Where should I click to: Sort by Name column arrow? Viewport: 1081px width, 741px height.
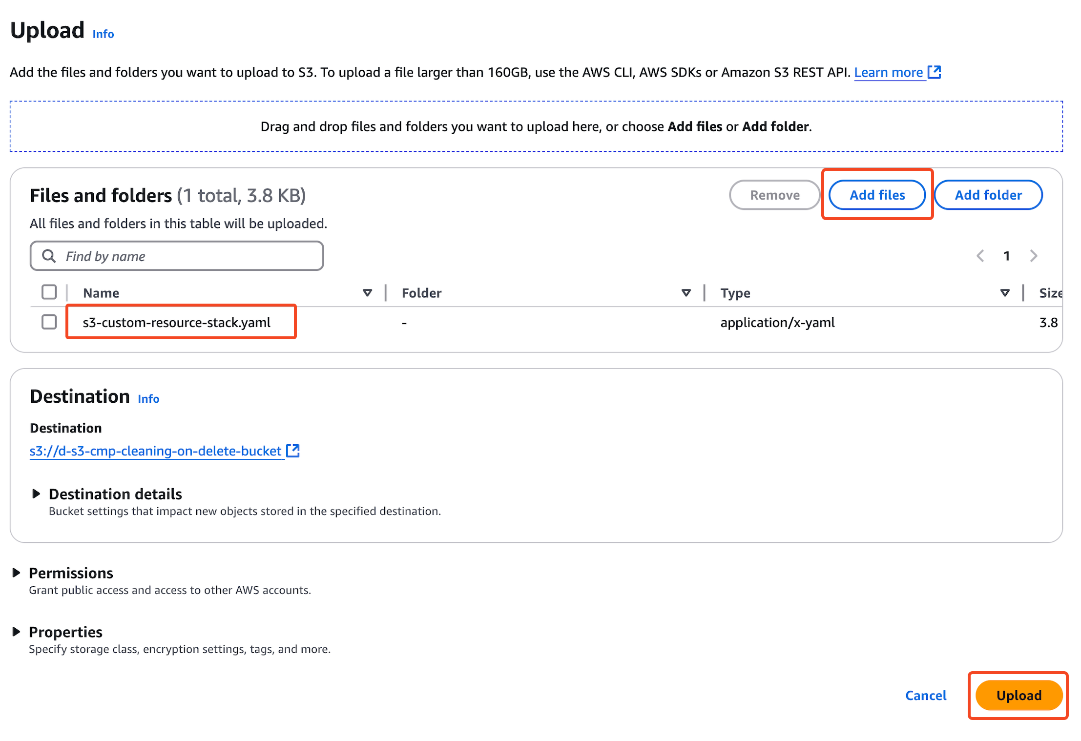point(367,293)
